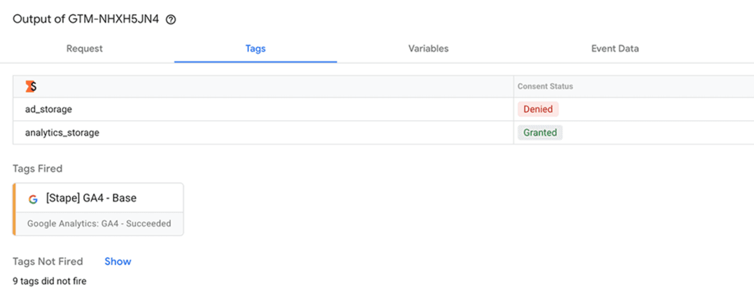
Task: Click the Google Analytics: GA4 - Succeeded status text
Action: click(99, 223)
